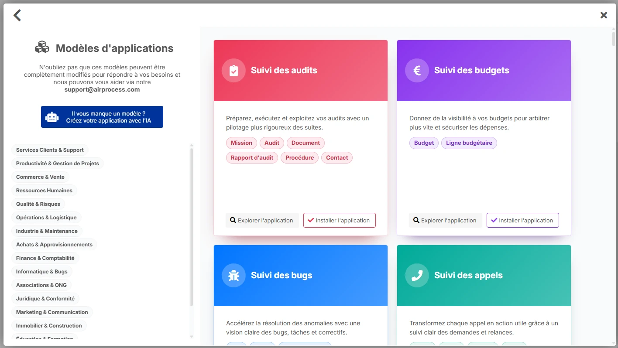Select the Commerce & Vente category
The height and width of the screenshot is (348, 618).
[40, 177]
